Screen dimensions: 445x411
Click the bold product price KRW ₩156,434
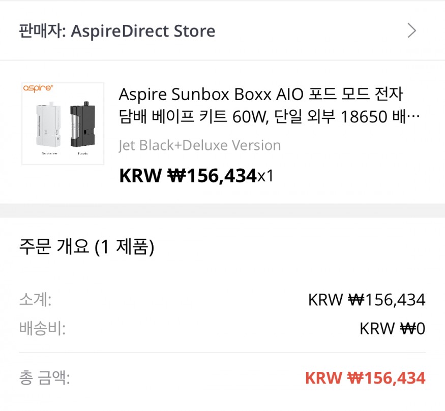click(187, 176)
